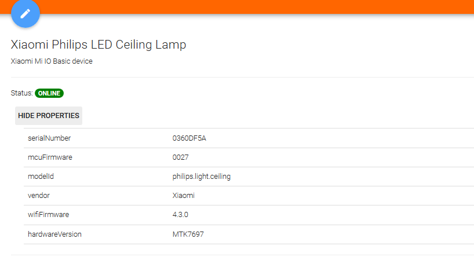Select the Xiaomi Philips LED Ceiling Lamp title
The height and width of the screenshot is (257, 474).
point(99,45)
